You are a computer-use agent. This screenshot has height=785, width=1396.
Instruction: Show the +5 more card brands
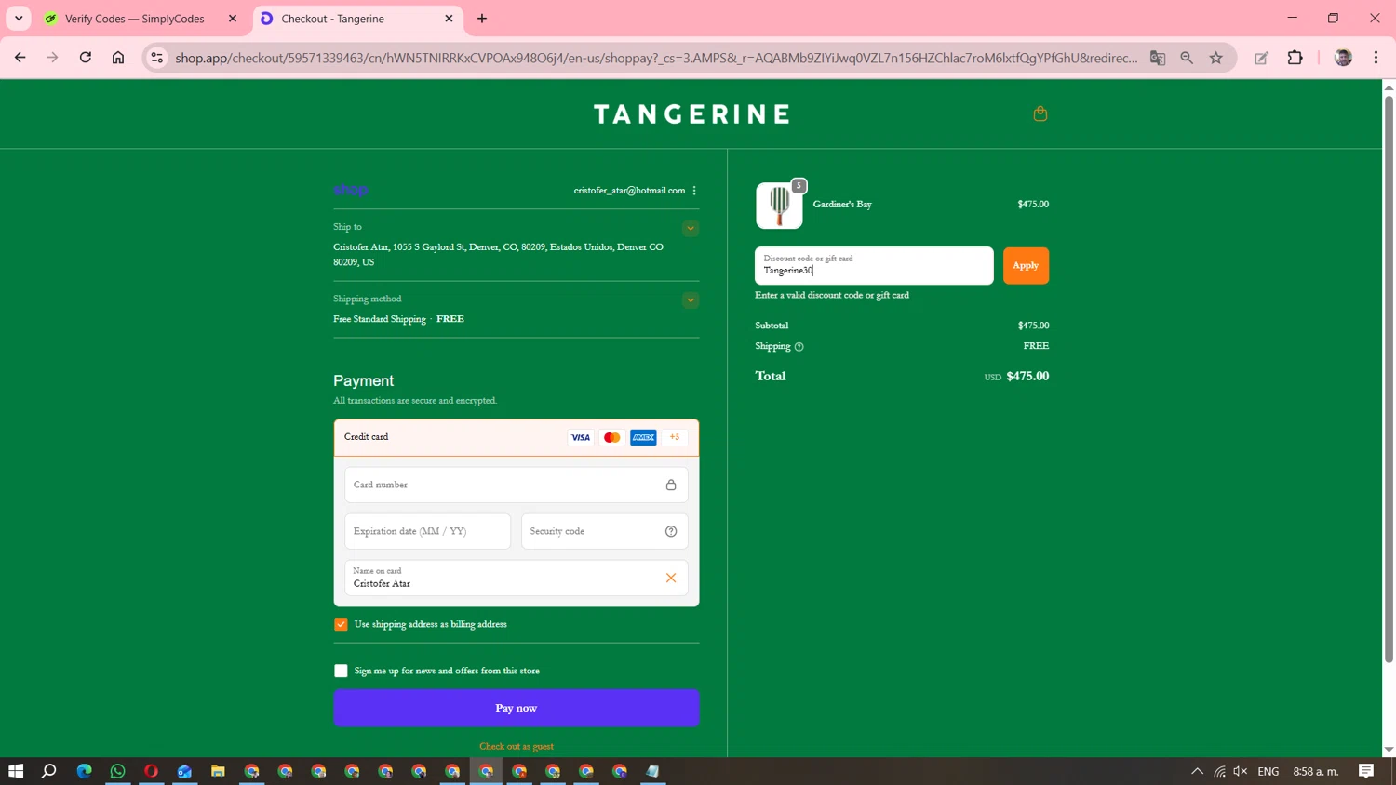[x=675, y=437]
